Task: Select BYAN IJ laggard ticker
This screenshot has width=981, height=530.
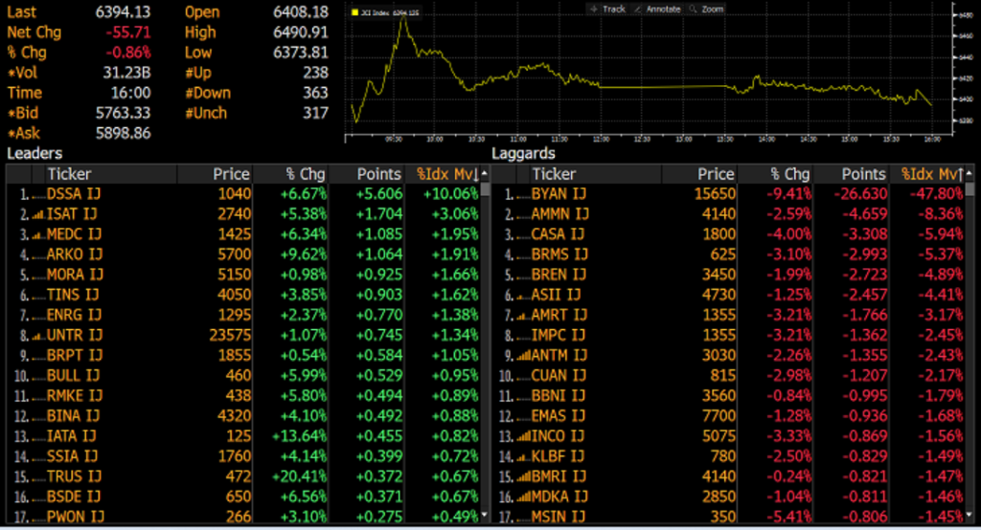Action: (559, 194)
